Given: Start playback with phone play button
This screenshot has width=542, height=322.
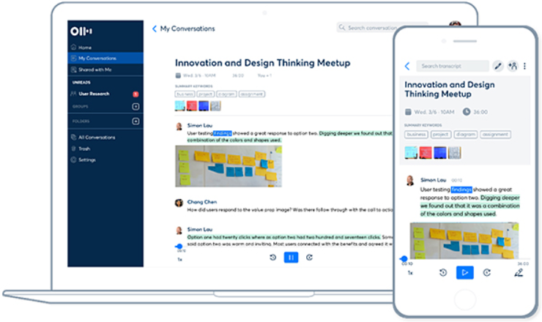Looking at the screenshot, I should (465, 272).
